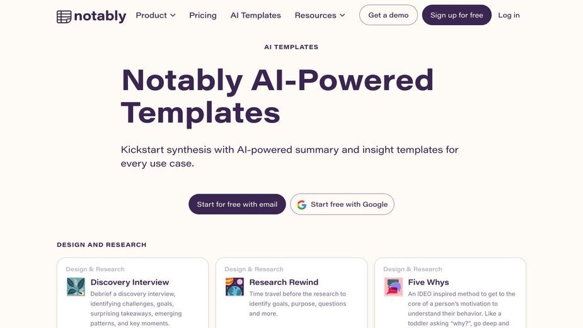Open the Discovery Interview leaf icon

point(76,286)
